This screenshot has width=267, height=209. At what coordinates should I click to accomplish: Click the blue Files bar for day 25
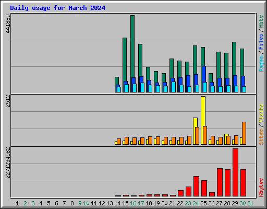pyautogui.click(x=204, y=74)
